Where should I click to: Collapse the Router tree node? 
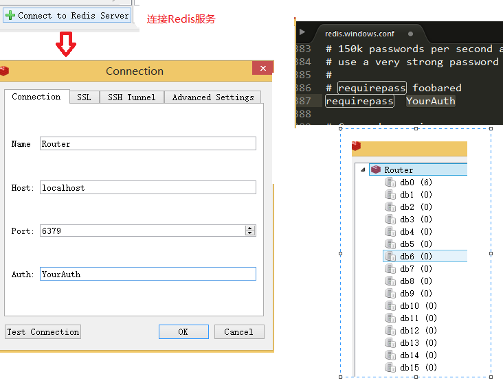pos(363,169)
